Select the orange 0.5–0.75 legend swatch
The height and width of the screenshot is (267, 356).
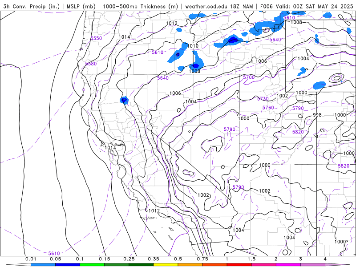[190, 265]
